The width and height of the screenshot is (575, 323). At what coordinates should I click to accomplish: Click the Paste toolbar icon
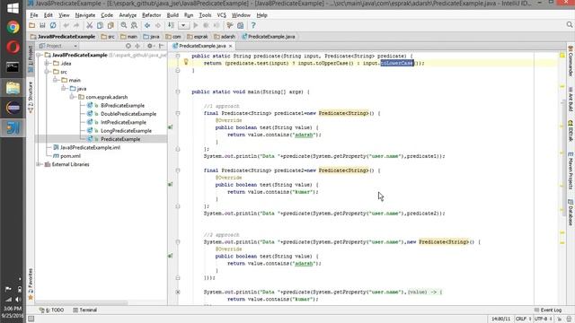click(x=111, y=25)
